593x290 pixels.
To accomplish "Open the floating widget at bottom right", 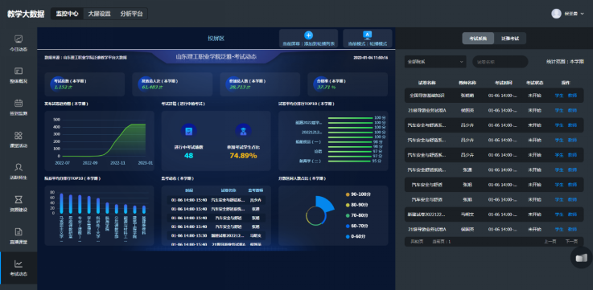I will click(x=581, y=258).
